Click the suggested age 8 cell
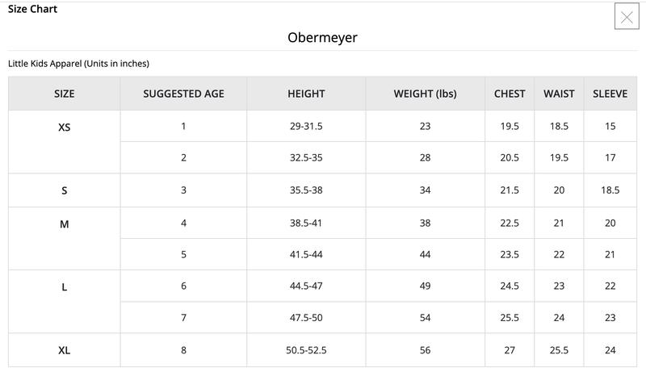The image size is (646, 376). click(x=183, y=350)
